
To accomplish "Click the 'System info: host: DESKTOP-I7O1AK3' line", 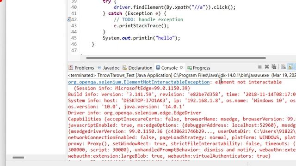I will pos(182,101).
